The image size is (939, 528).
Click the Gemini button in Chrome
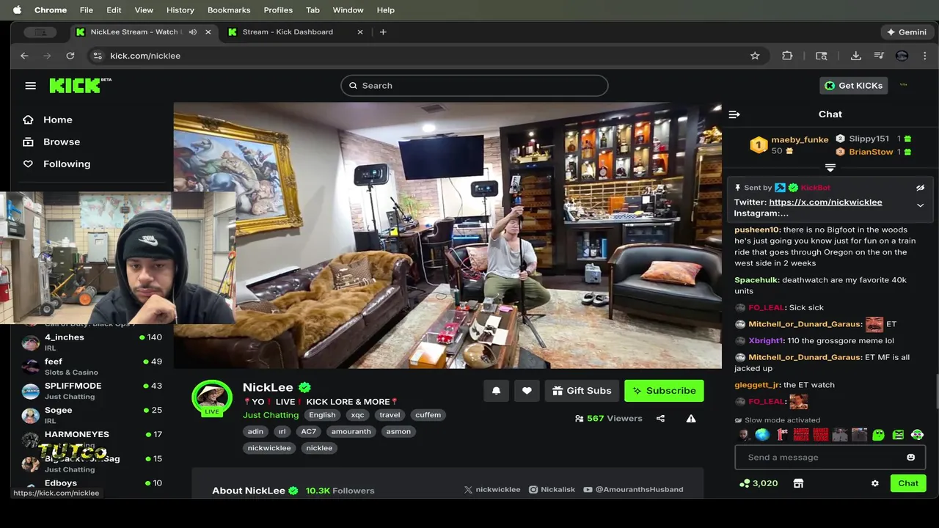(907, 32)
